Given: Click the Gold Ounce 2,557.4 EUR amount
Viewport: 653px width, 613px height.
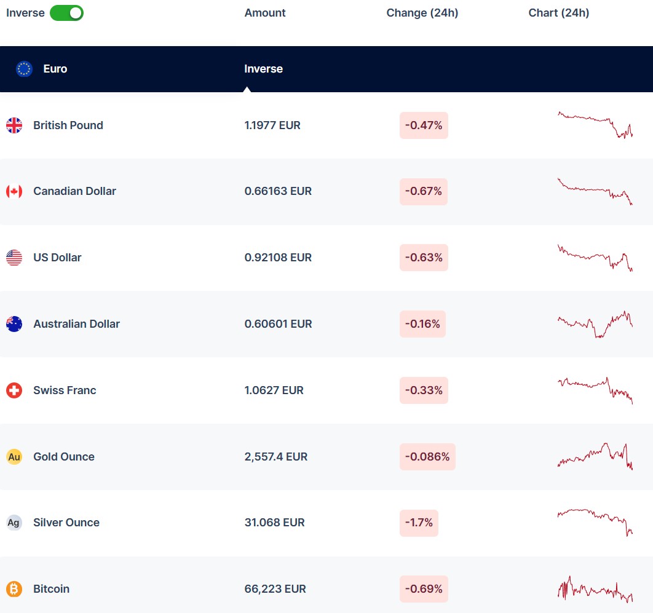Looking at the screenshot, I should coord(275,457).
